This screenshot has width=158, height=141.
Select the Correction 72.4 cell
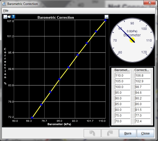pyautogui.click(x=143, y=121)
